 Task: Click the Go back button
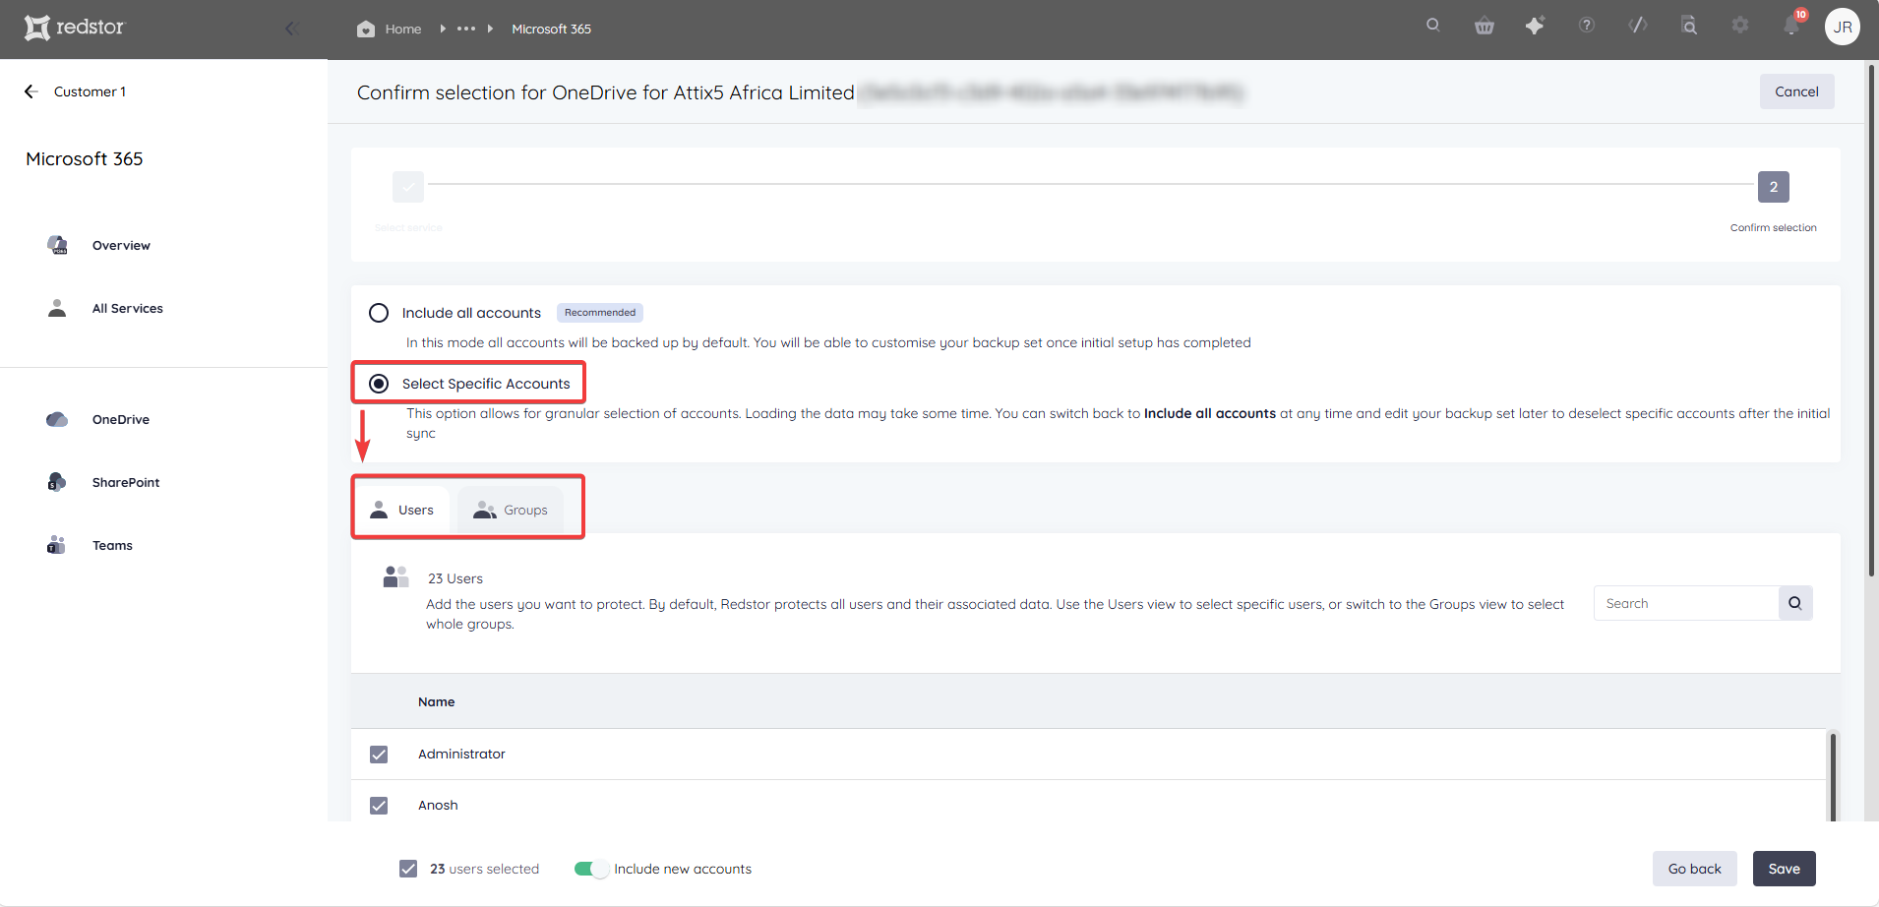[1694, 869]
